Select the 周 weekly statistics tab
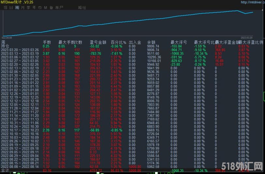Image resolution: width=265 pixels, height=174 pixels. [17, 7]
